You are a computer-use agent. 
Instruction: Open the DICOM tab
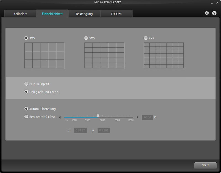tap(116, 14)
